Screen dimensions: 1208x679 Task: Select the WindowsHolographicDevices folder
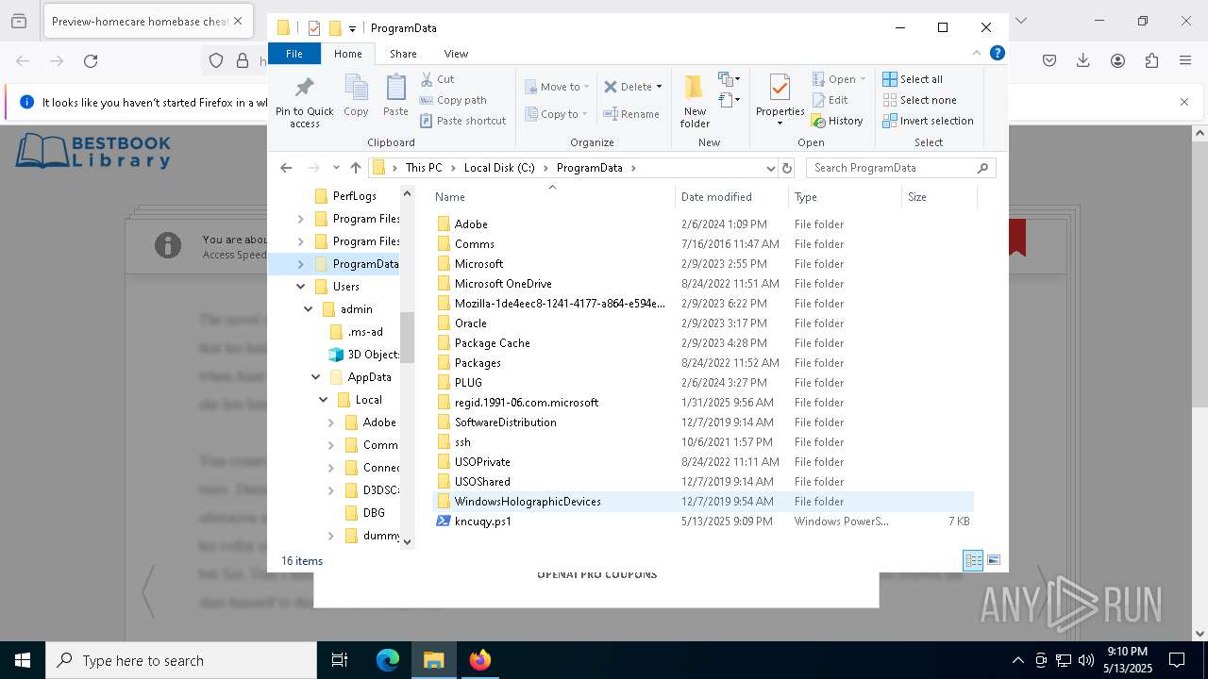click(x=528, y=502)
